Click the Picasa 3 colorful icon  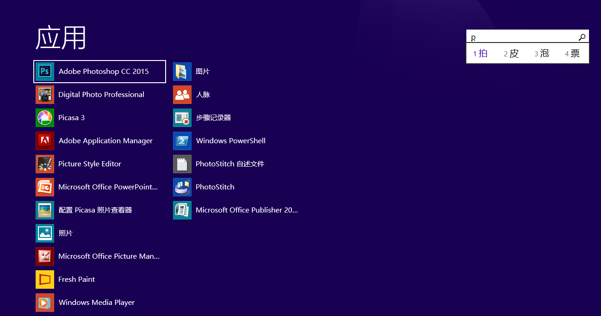click(x=45, y=118)
